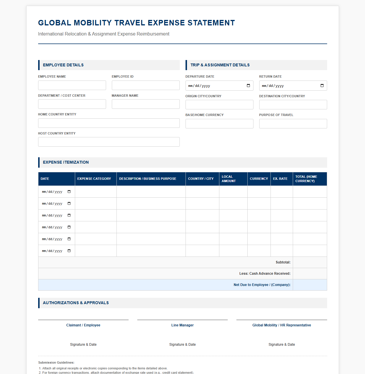The width and height of the screenshot is (365, 374).
Task: Click 'Global Mobility / HR Representative' label
Action: (282, 325)
